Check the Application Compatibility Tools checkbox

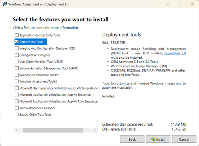pyautogui.click(x=17, y=35)
